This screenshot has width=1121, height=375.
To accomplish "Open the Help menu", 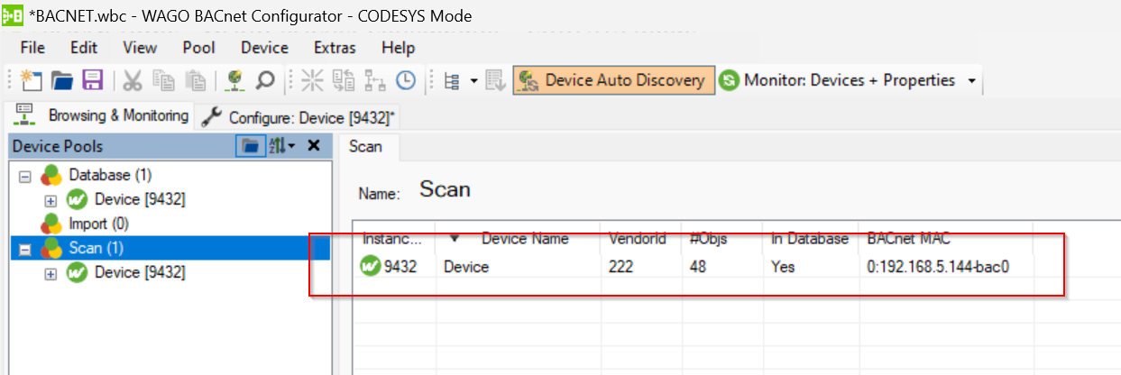I will click(x=398, y=48).
